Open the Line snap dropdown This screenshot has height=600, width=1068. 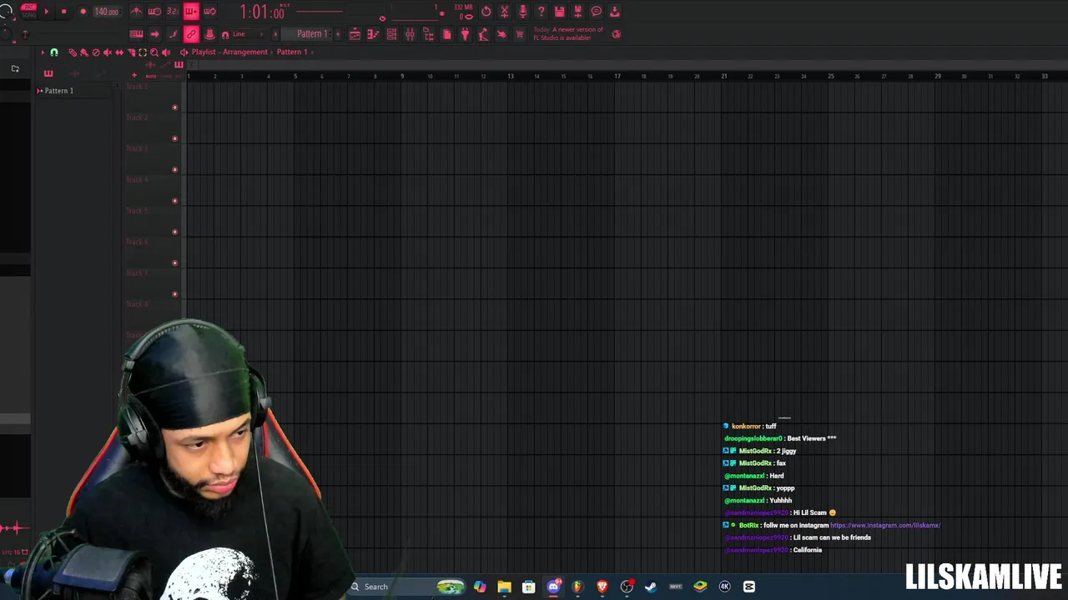pos(248,34)
